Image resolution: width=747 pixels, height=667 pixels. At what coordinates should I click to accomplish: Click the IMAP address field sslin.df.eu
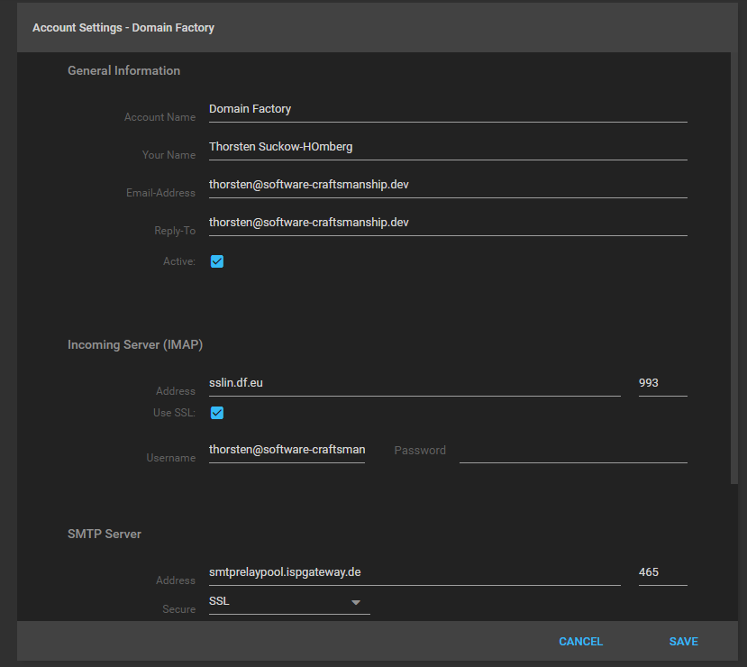tap(414, 383)
